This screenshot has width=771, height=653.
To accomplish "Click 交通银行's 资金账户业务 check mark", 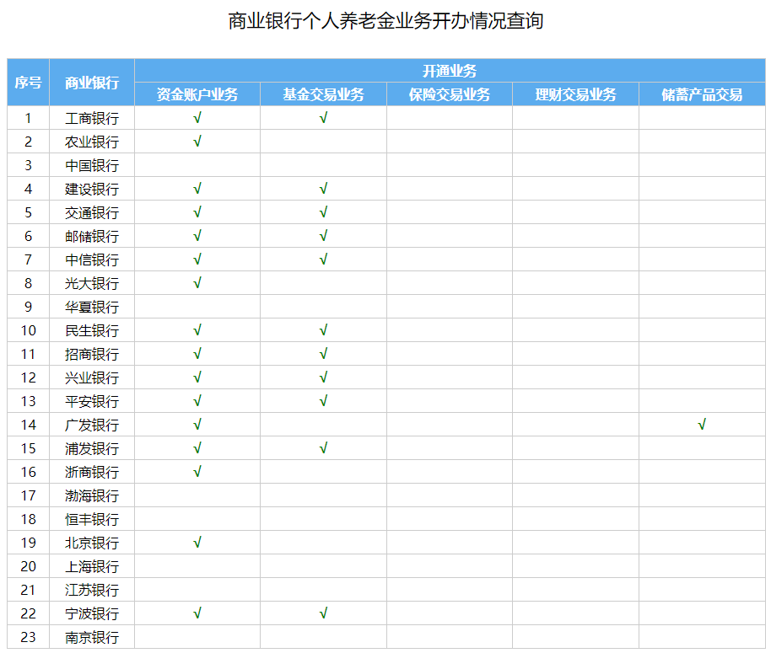I will click(x=197, y=212).
